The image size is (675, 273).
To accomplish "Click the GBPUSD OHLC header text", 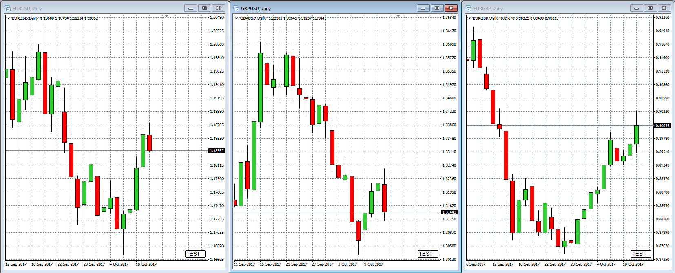I will point(283,18).
